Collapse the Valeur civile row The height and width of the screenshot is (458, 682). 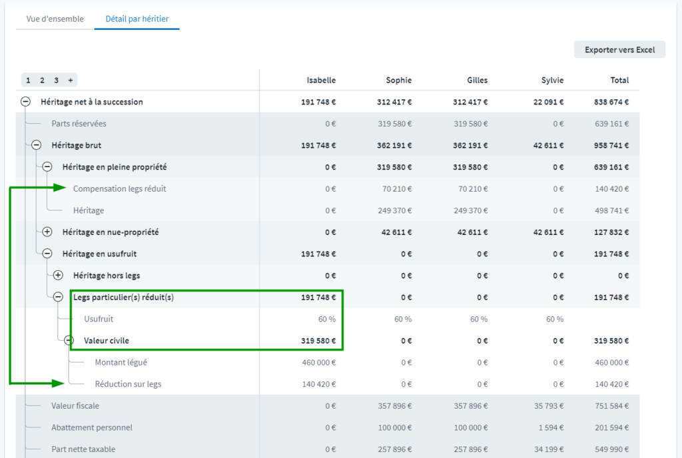click(69, 341)
